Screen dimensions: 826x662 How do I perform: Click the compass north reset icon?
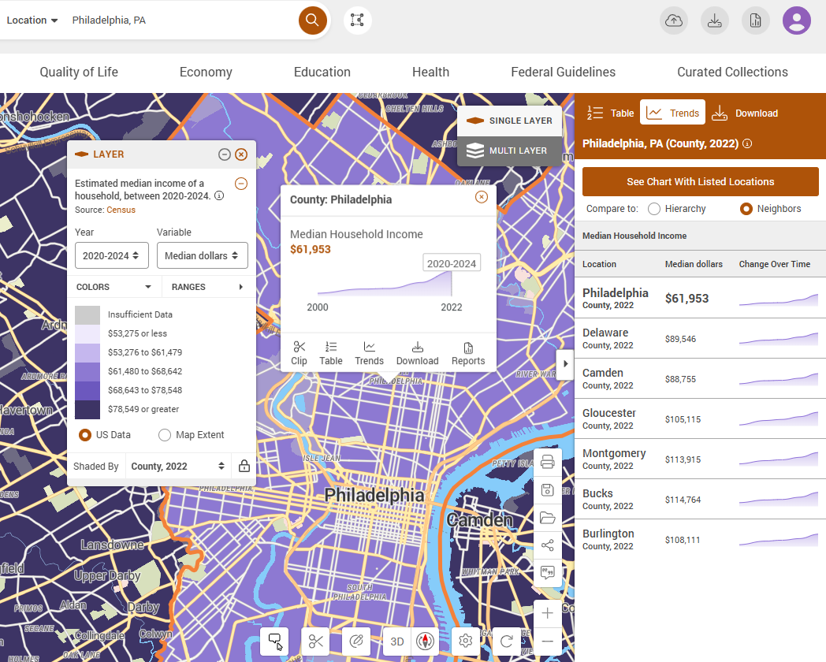click(x=426, y=642)
